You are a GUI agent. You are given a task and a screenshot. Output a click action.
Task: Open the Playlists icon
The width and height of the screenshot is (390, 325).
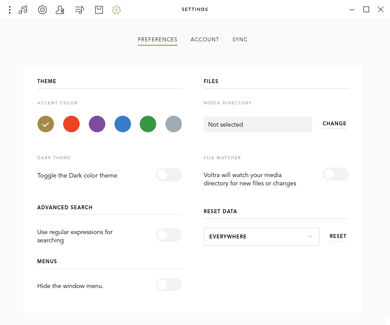click(79, 10)
